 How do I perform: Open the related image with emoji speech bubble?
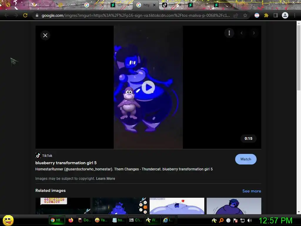click(x=63, y=206)
